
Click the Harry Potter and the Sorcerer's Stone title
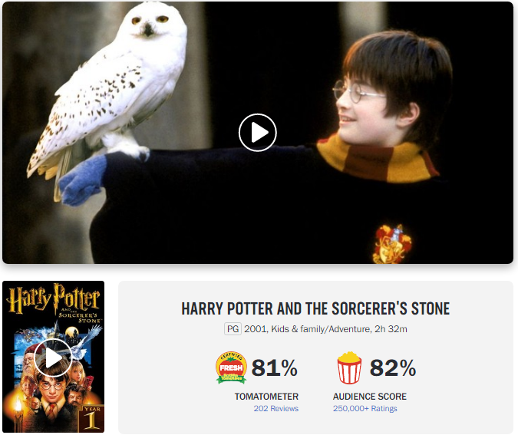315,309
